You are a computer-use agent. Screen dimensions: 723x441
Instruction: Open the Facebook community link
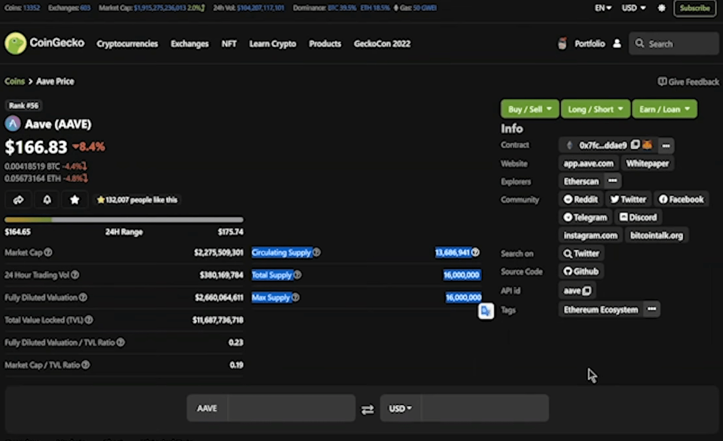coord(681,199)
